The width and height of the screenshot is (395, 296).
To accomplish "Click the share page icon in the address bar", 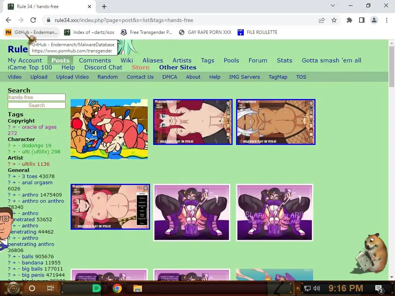I will tap(322, 20).
